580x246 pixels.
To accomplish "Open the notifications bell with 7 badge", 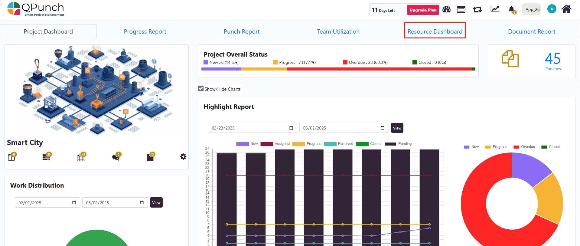I will 512,10.
